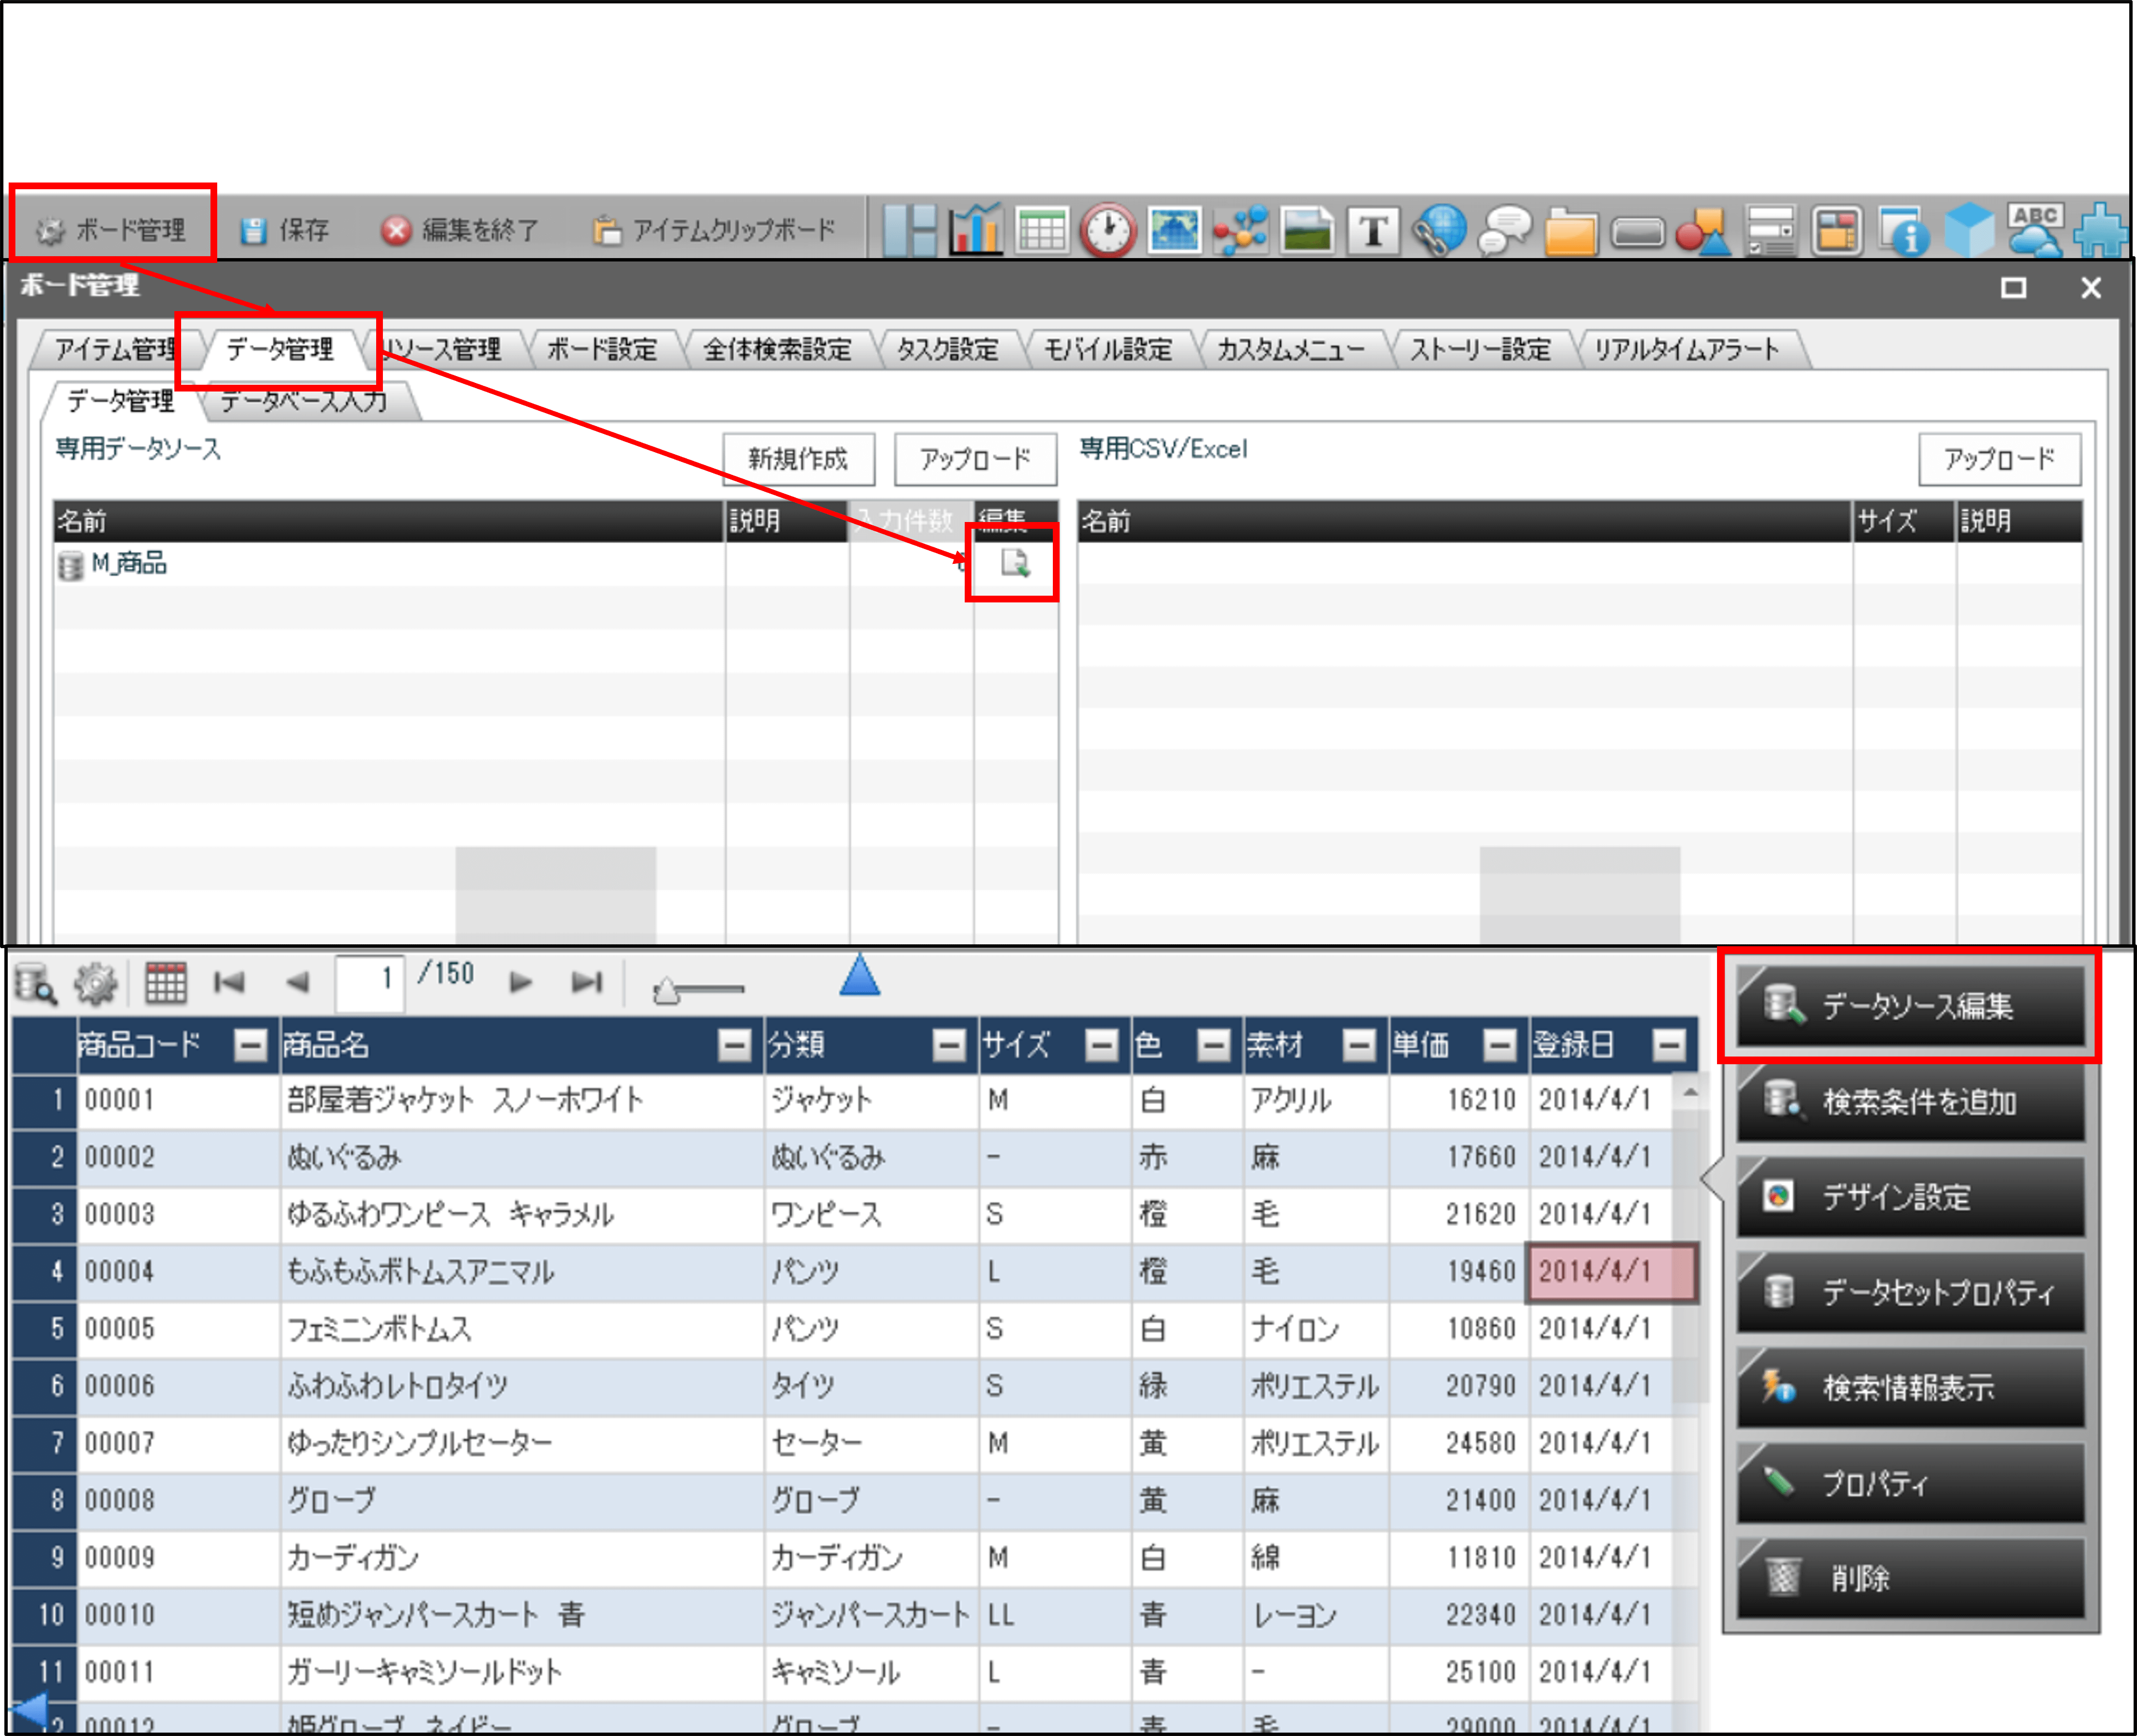
Task: Select the clock item icon
Action: point(1108,230)
